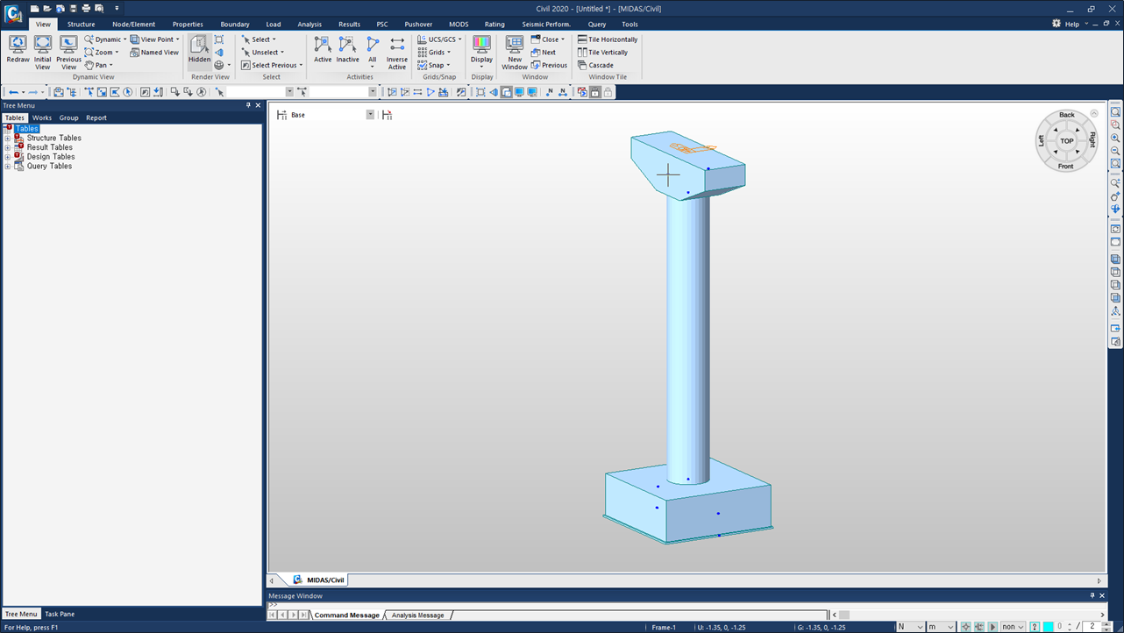Click the isometric axis view icon in right toolbar
The image size is (1124, 633).
tap(1115, 311)
